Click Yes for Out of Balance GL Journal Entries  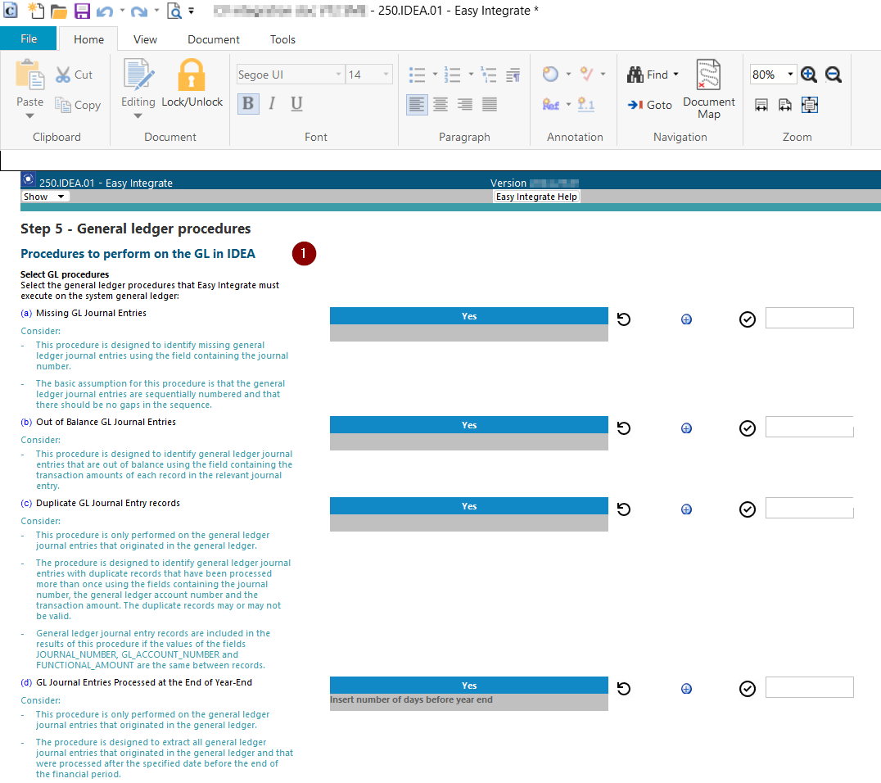coord(468,425)
